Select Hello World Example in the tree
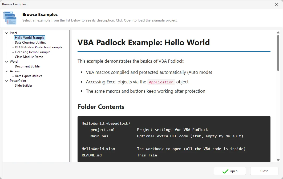This screenshot has width=283, height=179. tap(30, 38)
